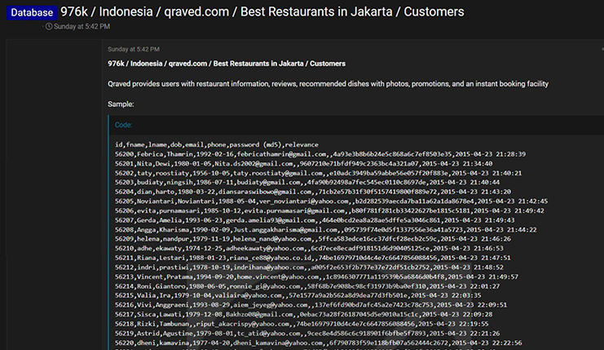Select the row 56200 Febrica Thamrin
The height and width of the screenshot is (350, 604).
click(320, 154)
